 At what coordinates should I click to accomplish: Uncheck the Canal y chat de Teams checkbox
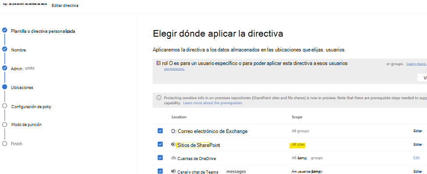point(160,171)
